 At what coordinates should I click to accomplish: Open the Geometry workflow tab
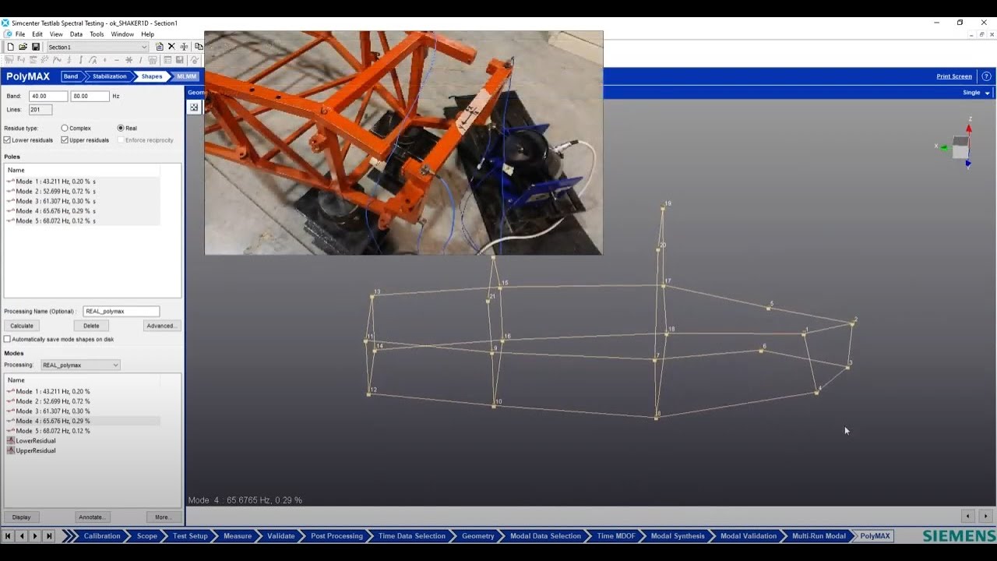477,536
